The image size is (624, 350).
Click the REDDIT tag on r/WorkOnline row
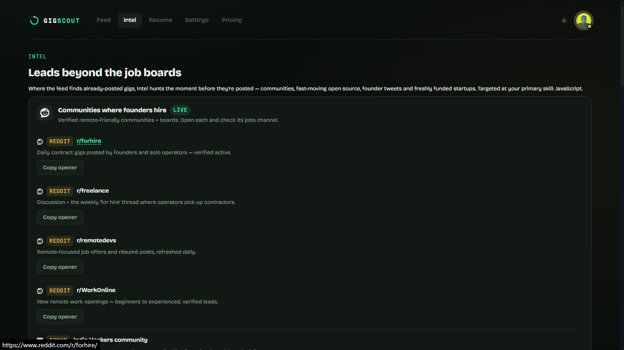click(60, 291)
